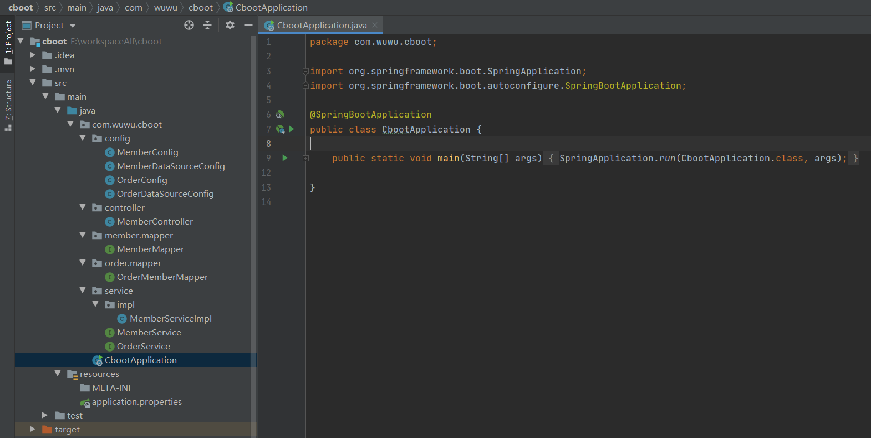Click the CbootApplication class name in code
871x438 pixels.
[426, 129]
